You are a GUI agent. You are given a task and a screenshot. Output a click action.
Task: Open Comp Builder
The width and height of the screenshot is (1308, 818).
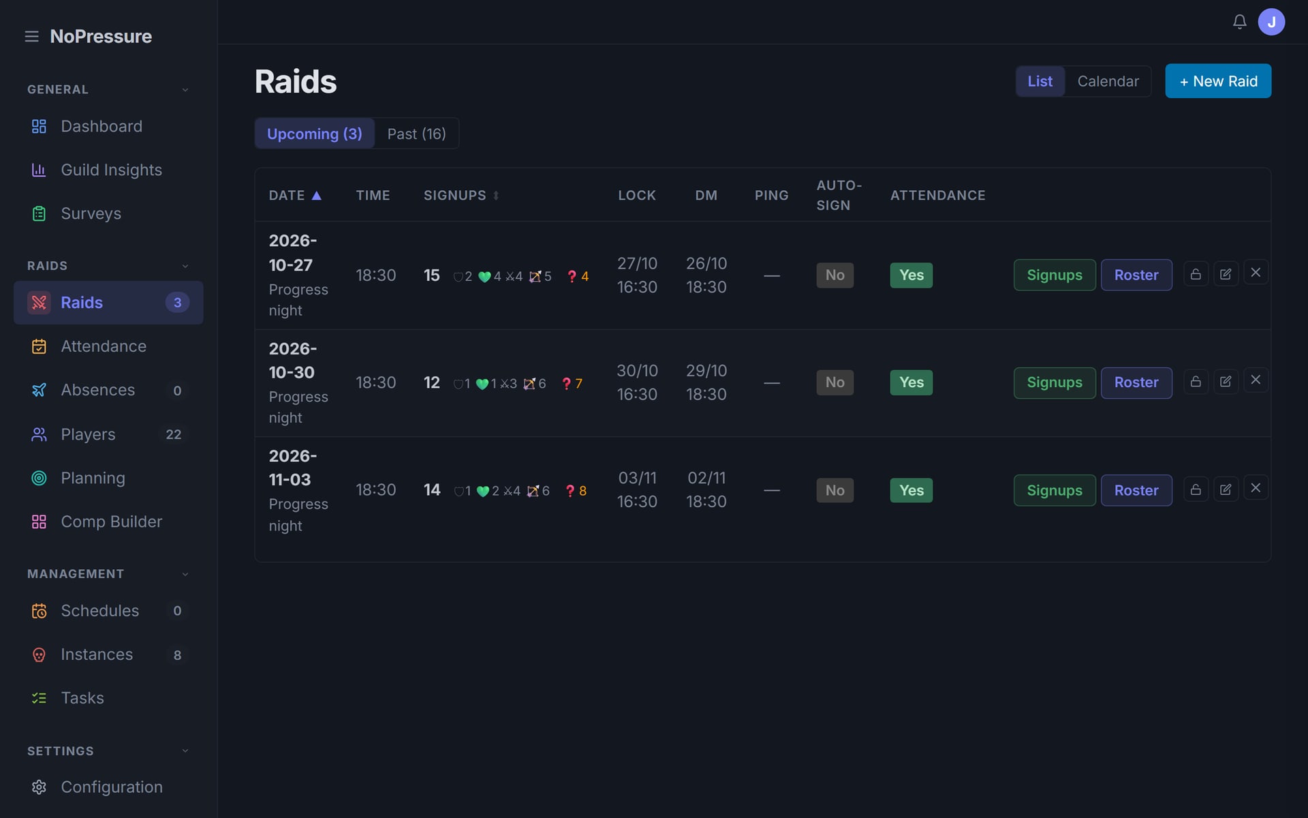108,521
